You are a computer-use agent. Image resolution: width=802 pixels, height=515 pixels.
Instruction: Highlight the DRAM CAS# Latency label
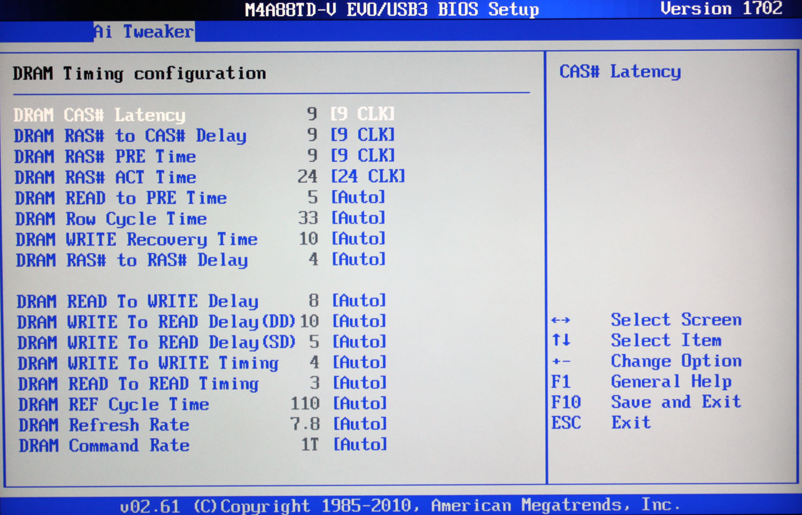(x=99, y=115)
